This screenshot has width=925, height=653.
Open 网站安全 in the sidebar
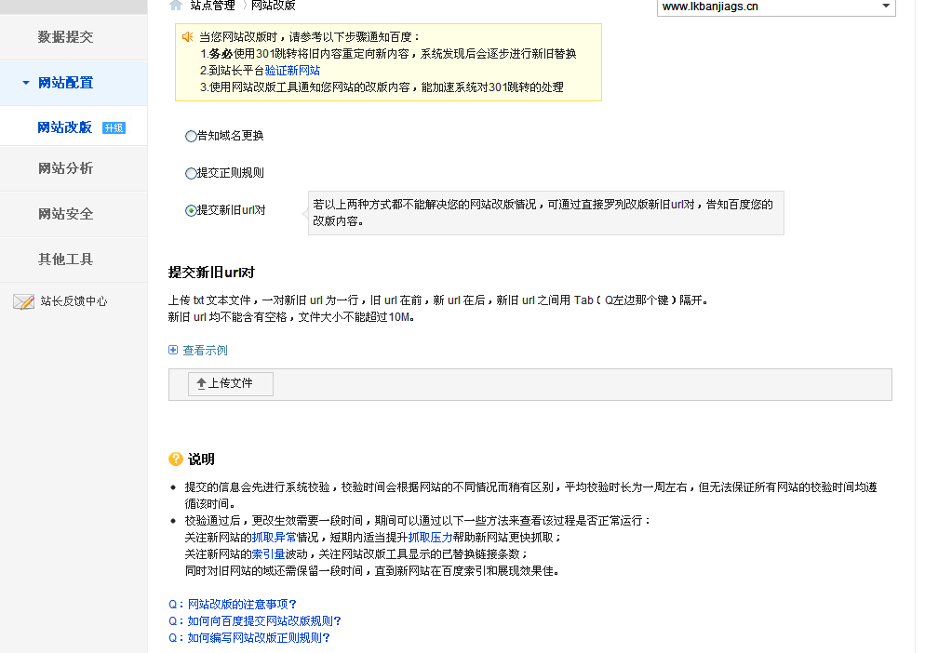pyautogui.click(x=65, y=214)
